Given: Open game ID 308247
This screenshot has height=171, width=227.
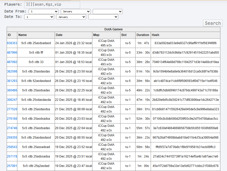Looking at the screenshot, I should pyautogui.click(x=12, y=100).
